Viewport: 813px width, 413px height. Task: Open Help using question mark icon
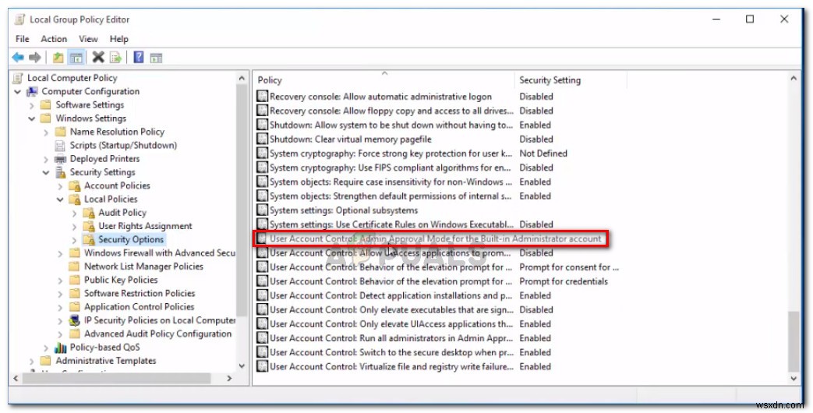[x=139, y=58]
